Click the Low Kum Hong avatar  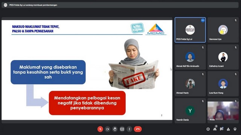pos(223,84)
